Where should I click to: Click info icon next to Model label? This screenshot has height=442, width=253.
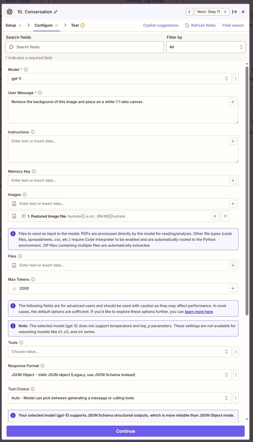[x=26, y=70]
